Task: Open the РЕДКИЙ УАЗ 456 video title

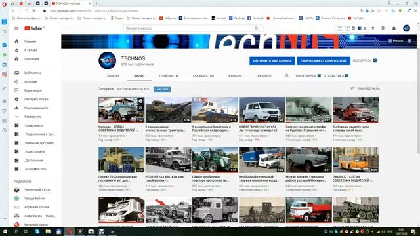Action: coord(165,178)
